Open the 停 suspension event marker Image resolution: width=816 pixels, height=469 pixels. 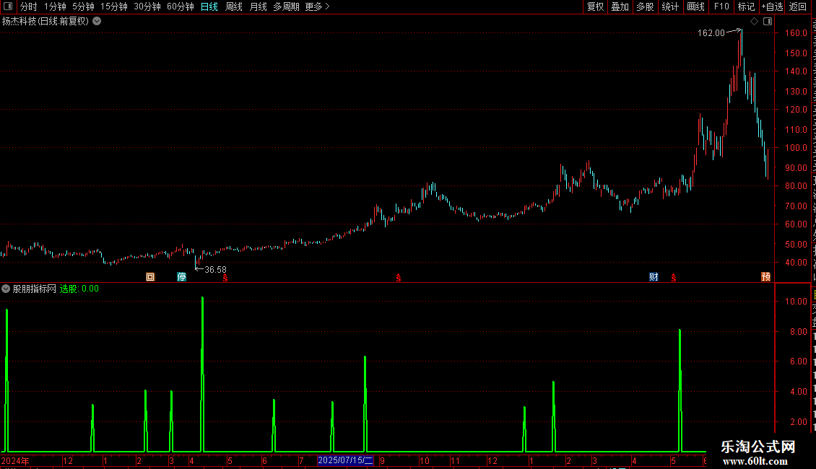(x=182, y=276)
